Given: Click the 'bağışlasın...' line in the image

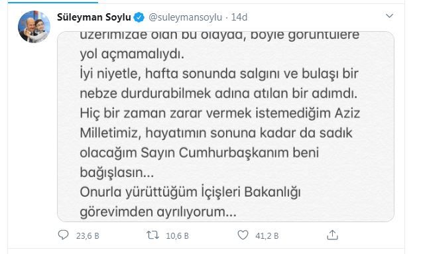Looking at the screenshot, I should pos(117,172).
